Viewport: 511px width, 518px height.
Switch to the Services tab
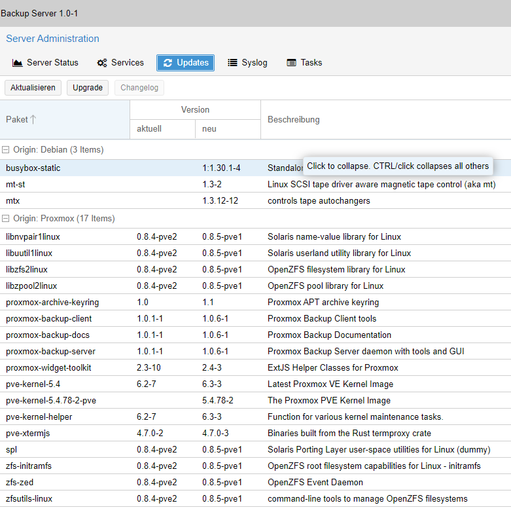120,63
